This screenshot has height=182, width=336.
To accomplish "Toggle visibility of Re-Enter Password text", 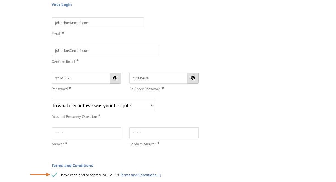I will point(193,78).
